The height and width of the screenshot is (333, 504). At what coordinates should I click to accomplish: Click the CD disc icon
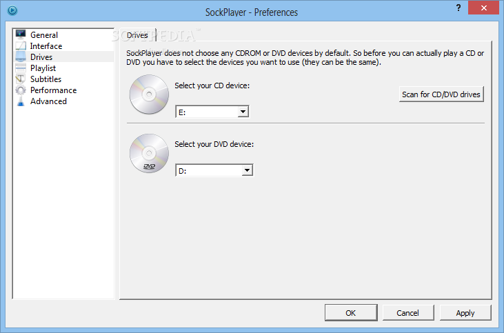[x=149, y=95]
